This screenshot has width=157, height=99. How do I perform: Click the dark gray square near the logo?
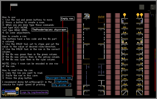click(69, 92)
